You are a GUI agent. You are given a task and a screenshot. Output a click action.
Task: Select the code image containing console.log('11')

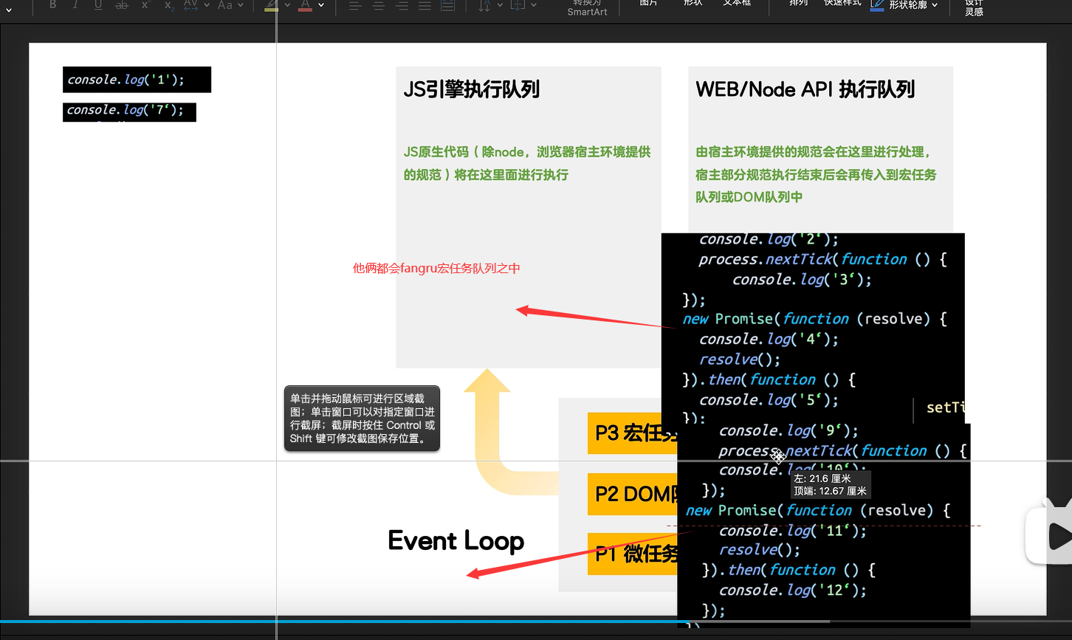(823, 526)
